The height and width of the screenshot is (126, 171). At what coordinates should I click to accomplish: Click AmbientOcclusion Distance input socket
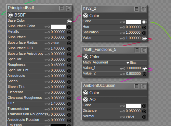tap(144, 111)
